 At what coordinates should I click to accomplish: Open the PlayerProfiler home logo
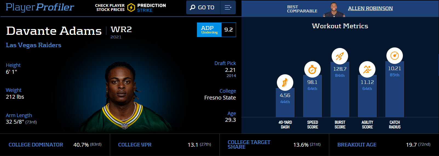pyautogui.click(x=40, y=7)
